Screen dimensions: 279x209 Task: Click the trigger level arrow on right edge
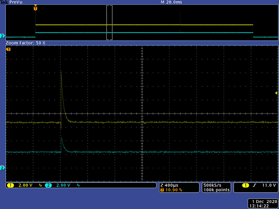(x=277, y=93)
